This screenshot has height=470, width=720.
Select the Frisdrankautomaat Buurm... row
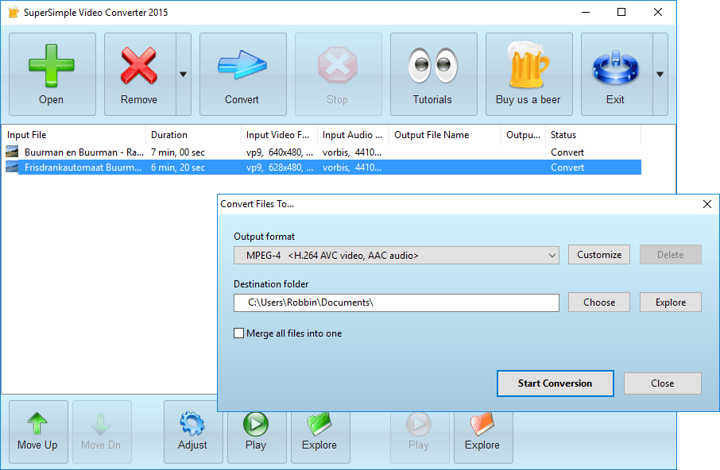pos(323,168)
